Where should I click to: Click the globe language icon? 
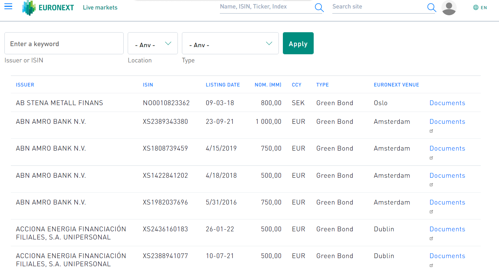(x=476, y=7)
